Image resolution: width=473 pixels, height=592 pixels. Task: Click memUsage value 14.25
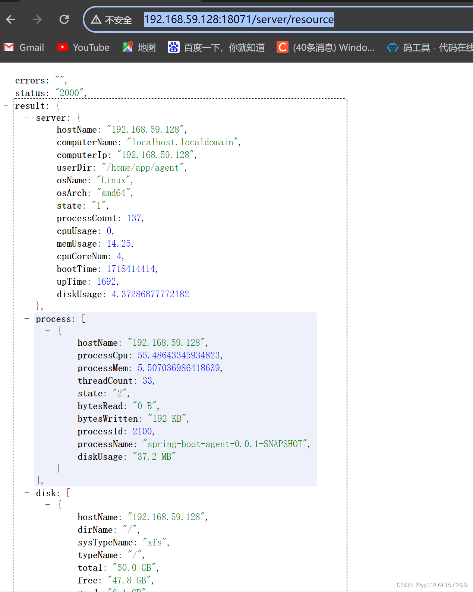pos(119,244)
